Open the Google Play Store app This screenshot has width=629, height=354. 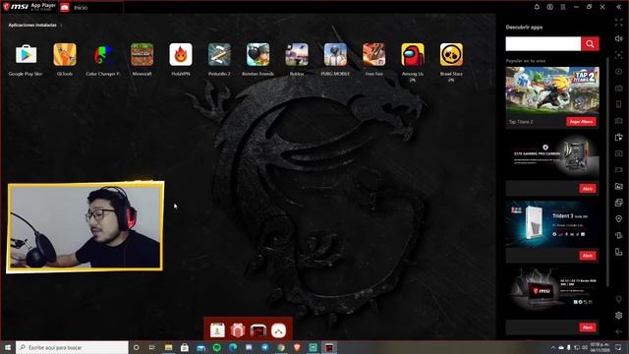pos(27,55)
